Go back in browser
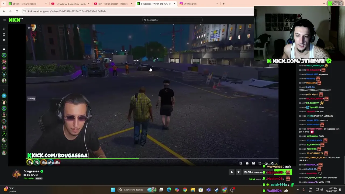 4,11
